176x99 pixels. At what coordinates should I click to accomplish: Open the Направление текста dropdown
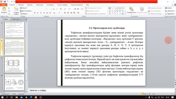94,8
